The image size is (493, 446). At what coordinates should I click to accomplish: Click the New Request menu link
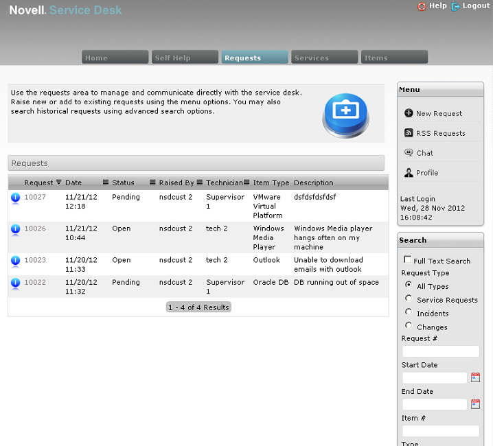pos(439,113)
